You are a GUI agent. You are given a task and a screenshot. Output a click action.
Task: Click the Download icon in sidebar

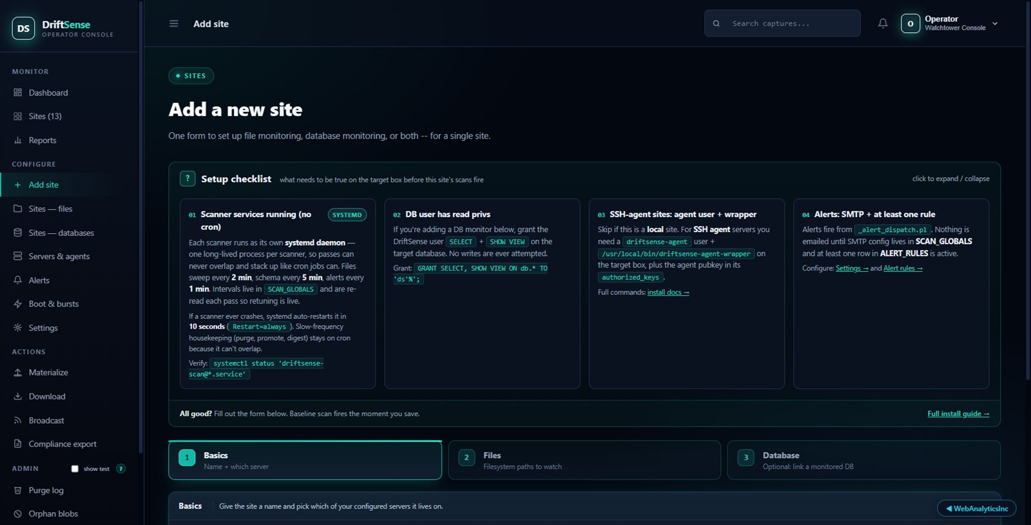point(17,397)
